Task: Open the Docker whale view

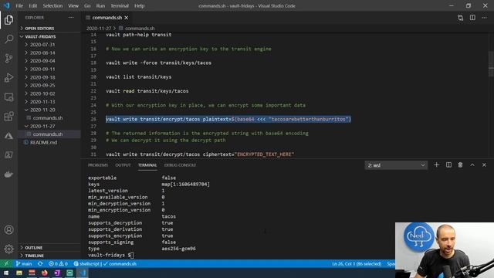Action: pos(8,175)
